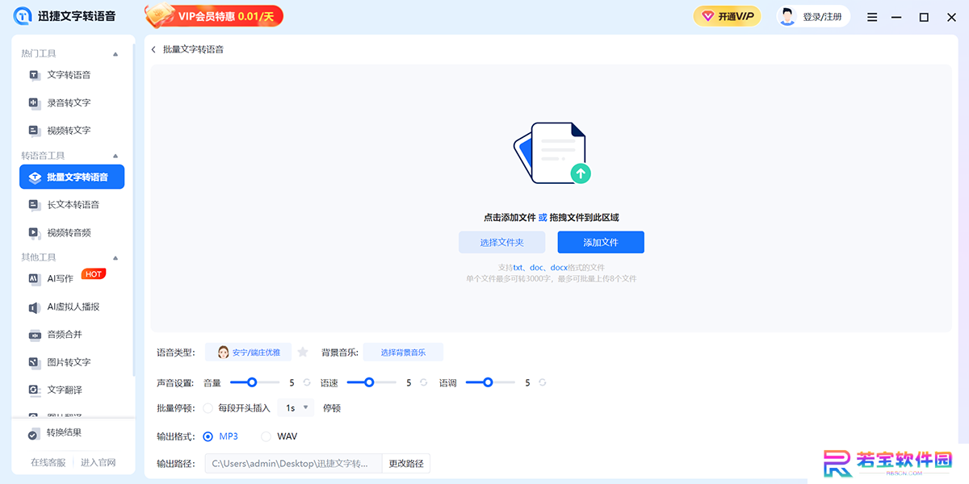
Task: Select WAV output format
Action: (x=266, y=436)
